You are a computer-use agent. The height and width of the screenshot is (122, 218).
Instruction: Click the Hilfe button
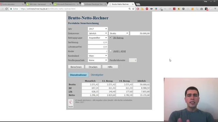click(110, 67)
